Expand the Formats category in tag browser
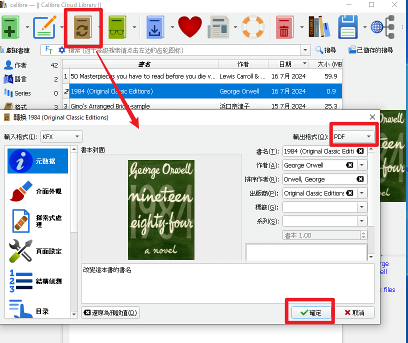This screenshot has height=343, width=408. [x=30, y=106]
